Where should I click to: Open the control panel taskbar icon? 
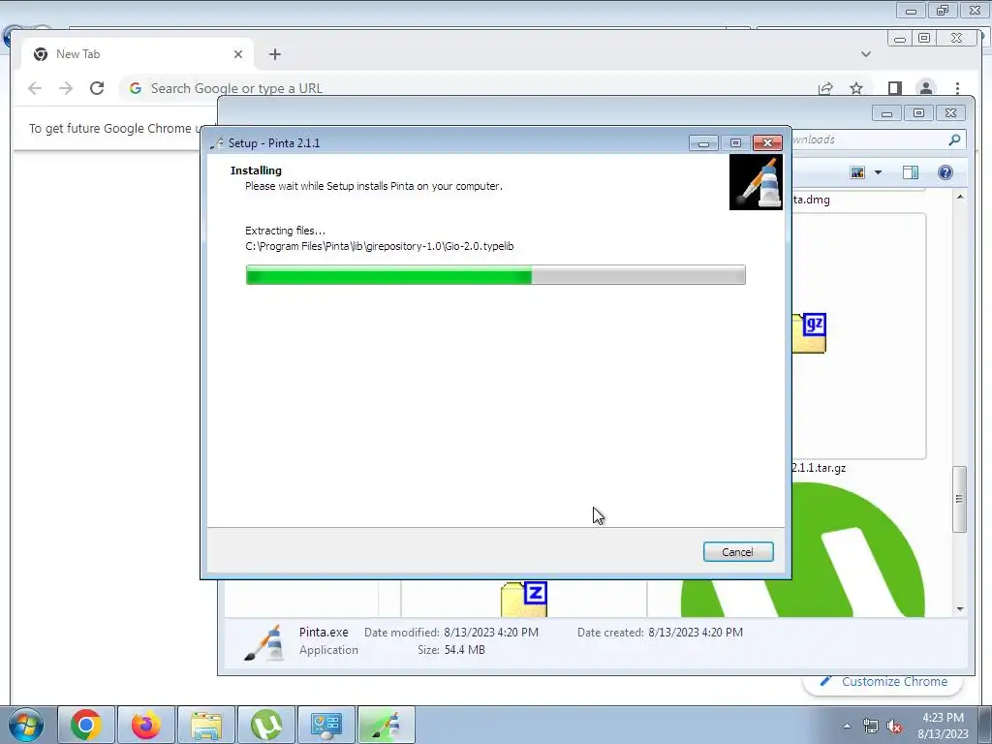(326, 725)
